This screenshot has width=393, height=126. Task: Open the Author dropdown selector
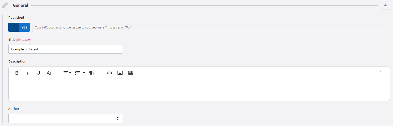pyautogui.click(x=65, y=118)
